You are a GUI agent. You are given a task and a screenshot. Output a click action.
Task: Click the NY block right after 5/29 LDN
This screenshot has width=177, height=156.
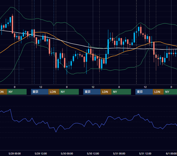tap(69, 92)
